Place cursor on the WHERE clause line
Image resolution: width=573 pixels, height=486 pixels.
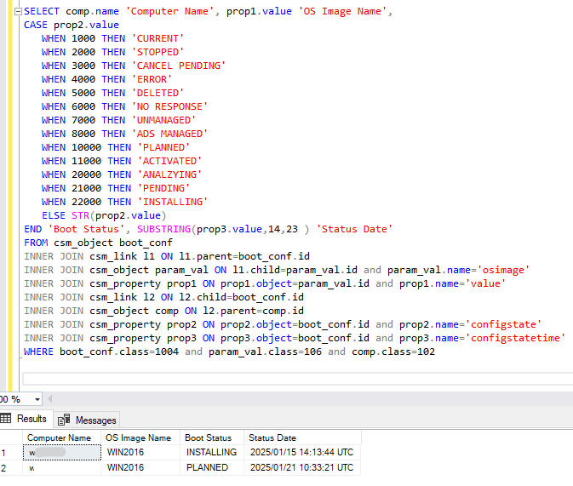pyautogui.click(x=230, y=352)
